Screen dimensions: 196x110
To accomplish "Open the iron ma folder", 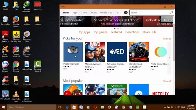I will pos(37,21).
